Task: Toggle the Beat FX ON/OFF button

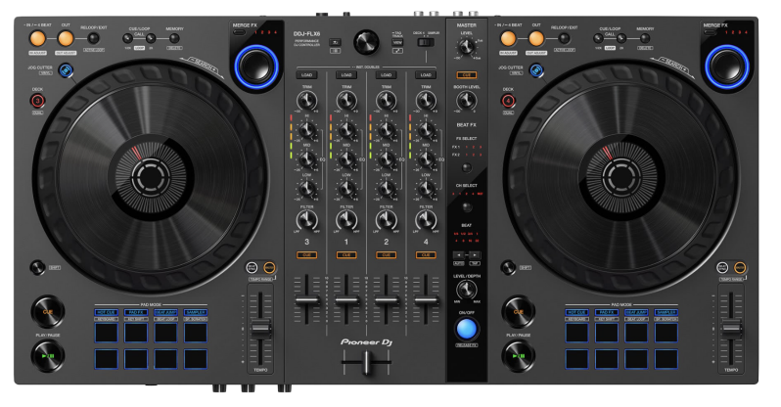Action: (x=467, y=327)
